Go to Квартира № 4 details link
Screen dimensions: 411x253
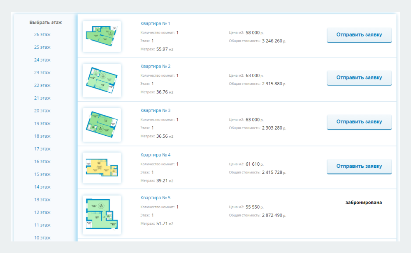point(156,155)
